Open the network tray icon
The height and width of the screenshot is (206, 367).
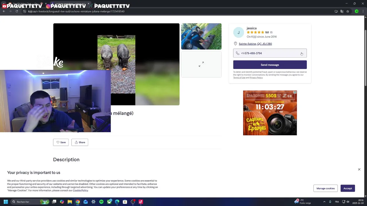click(x=344, y=202)
